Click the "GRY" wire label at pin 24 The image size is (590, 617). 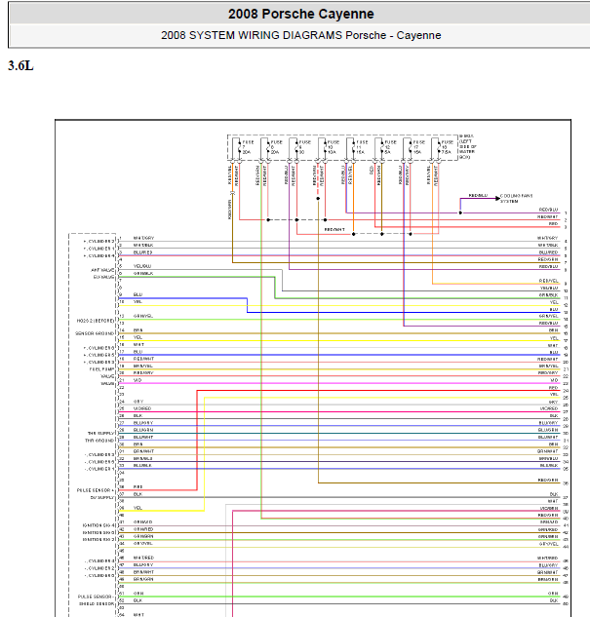coord(138,402)
